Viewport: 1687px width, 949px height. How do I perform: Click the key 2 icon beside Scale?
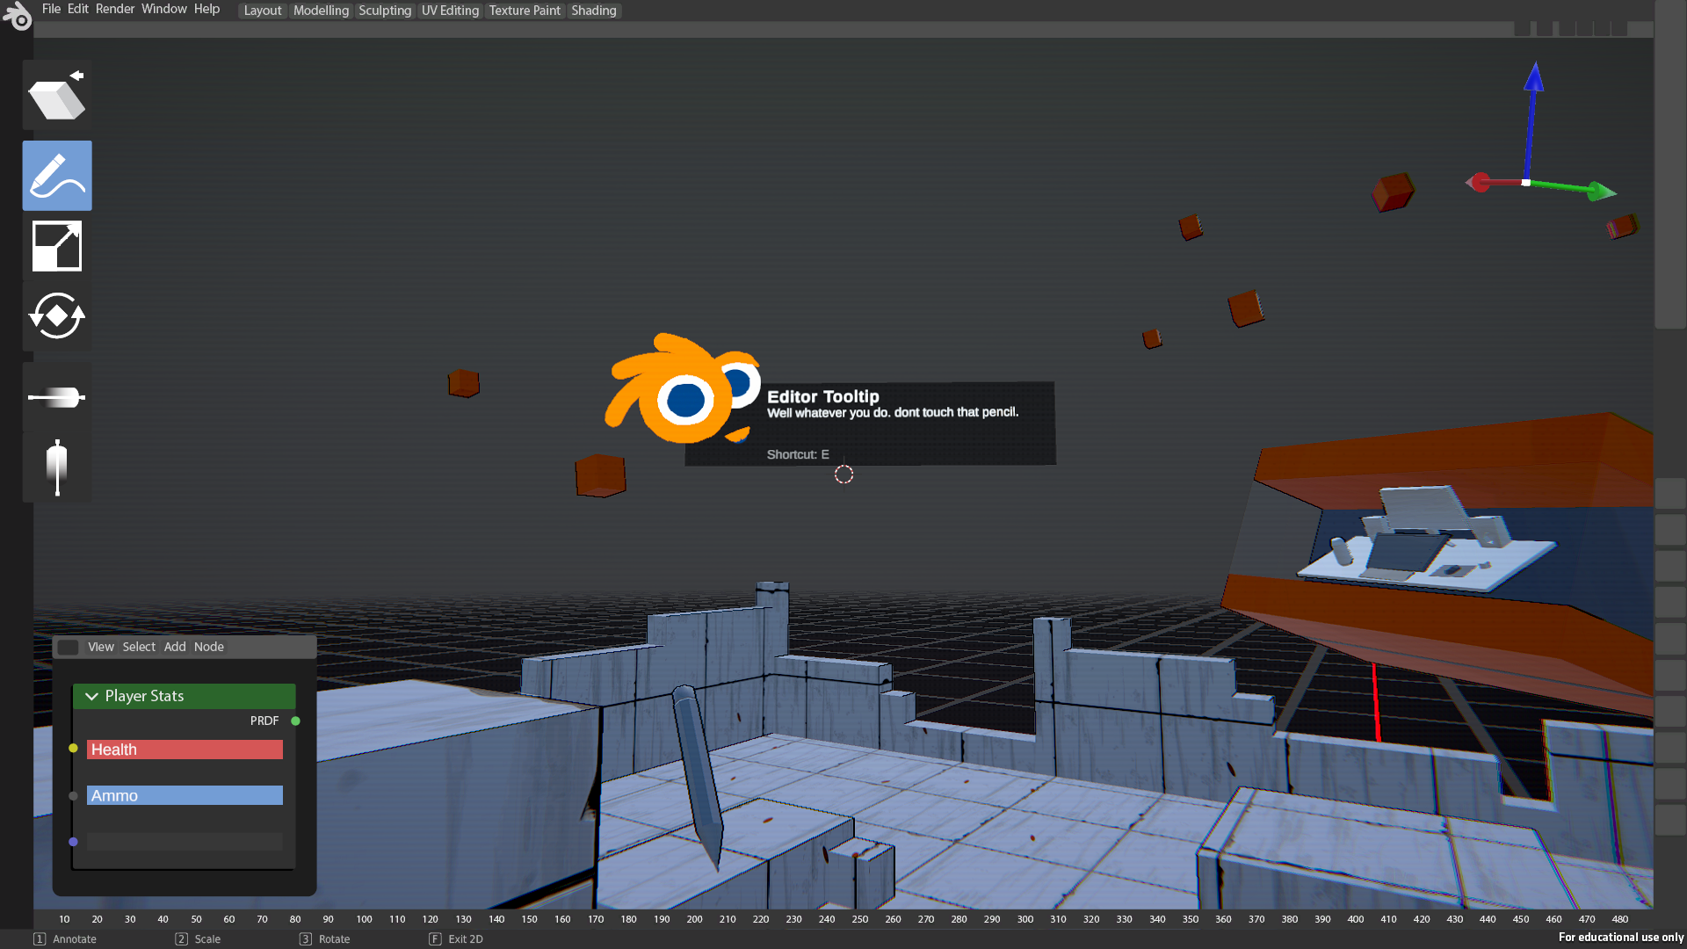(181, 939)
